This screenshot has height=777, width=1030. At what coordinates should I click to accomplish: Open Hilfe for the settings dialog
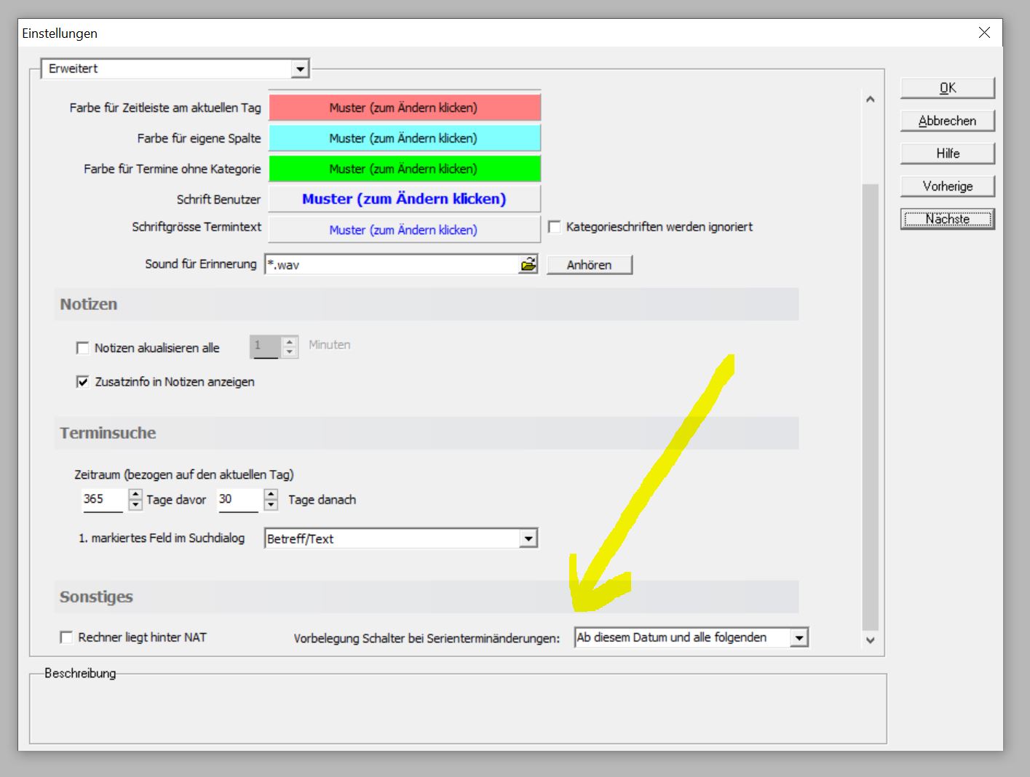click(947, 154)
